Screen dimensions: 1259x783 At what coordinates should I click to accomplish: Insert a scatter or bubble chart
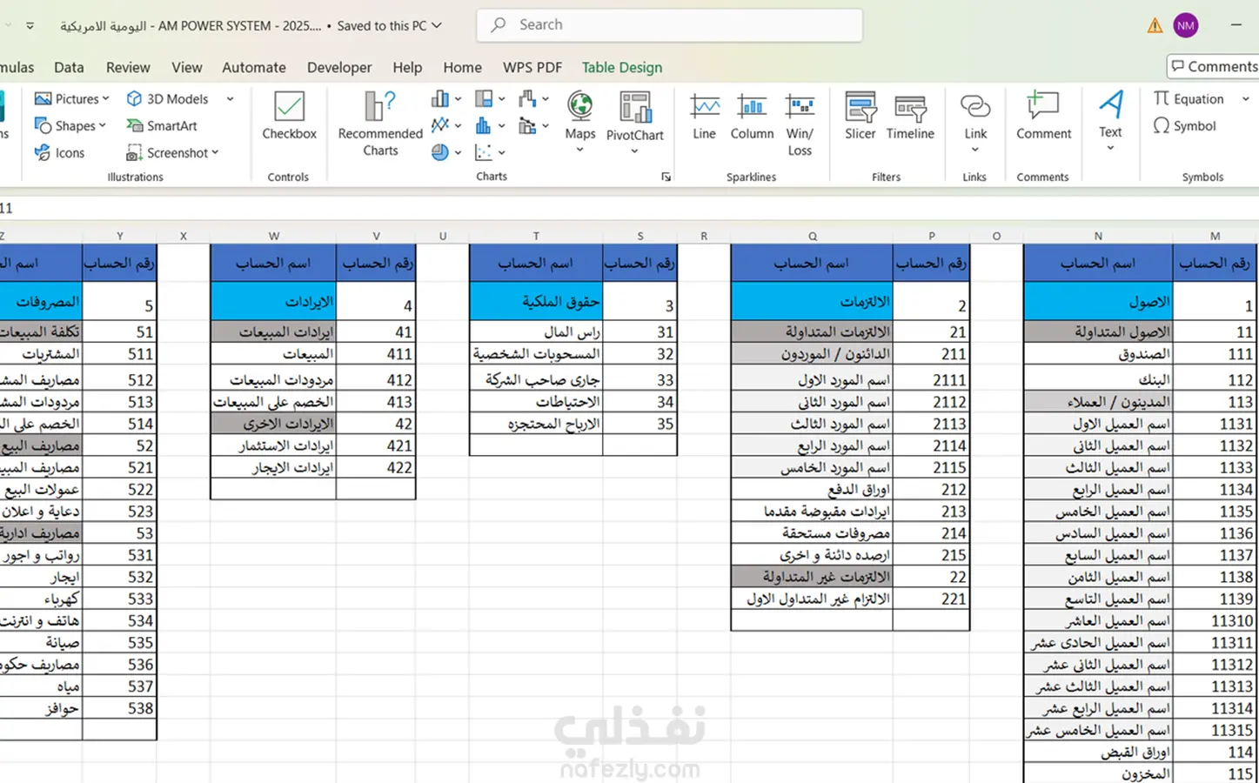click(484, 152)
